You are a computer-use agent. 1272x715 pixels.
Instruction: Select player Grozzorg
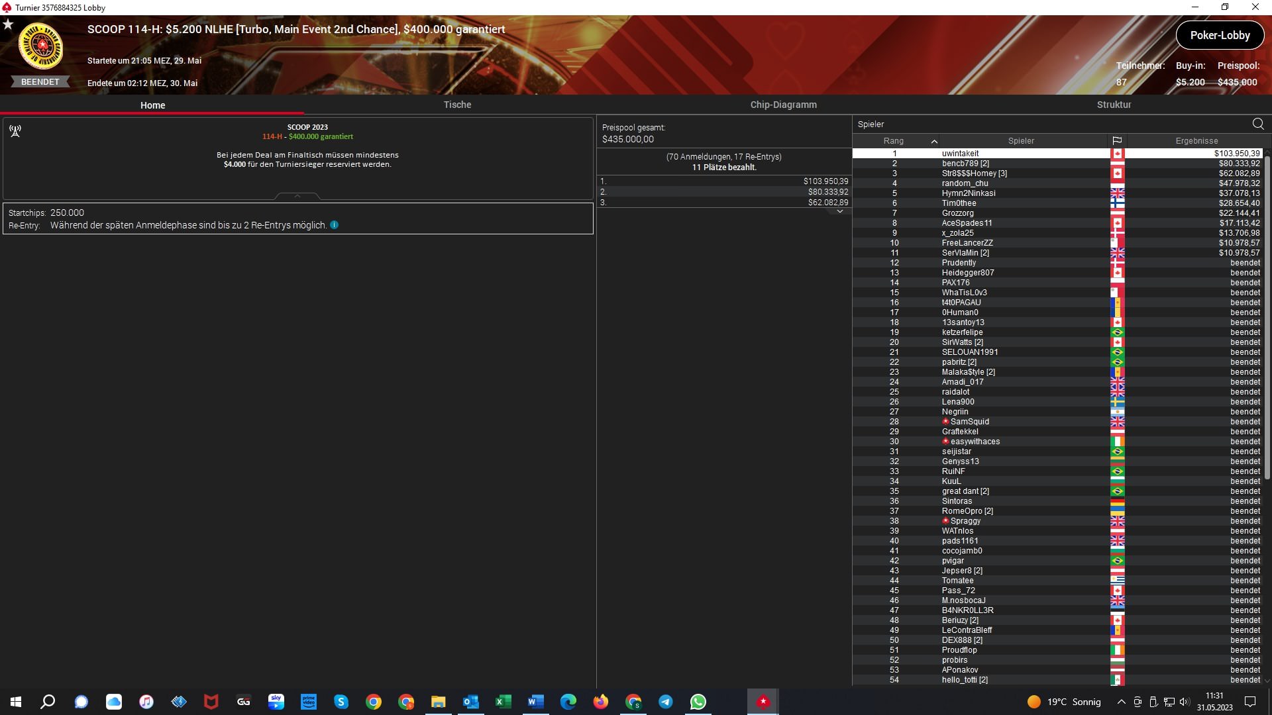click(1057, 213)
